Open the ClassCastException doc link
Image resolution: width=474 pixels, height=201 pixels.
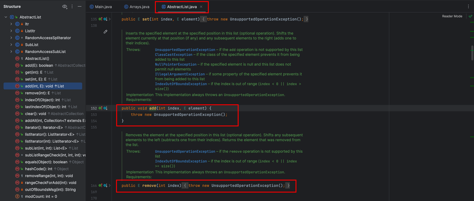pos(173,55)
